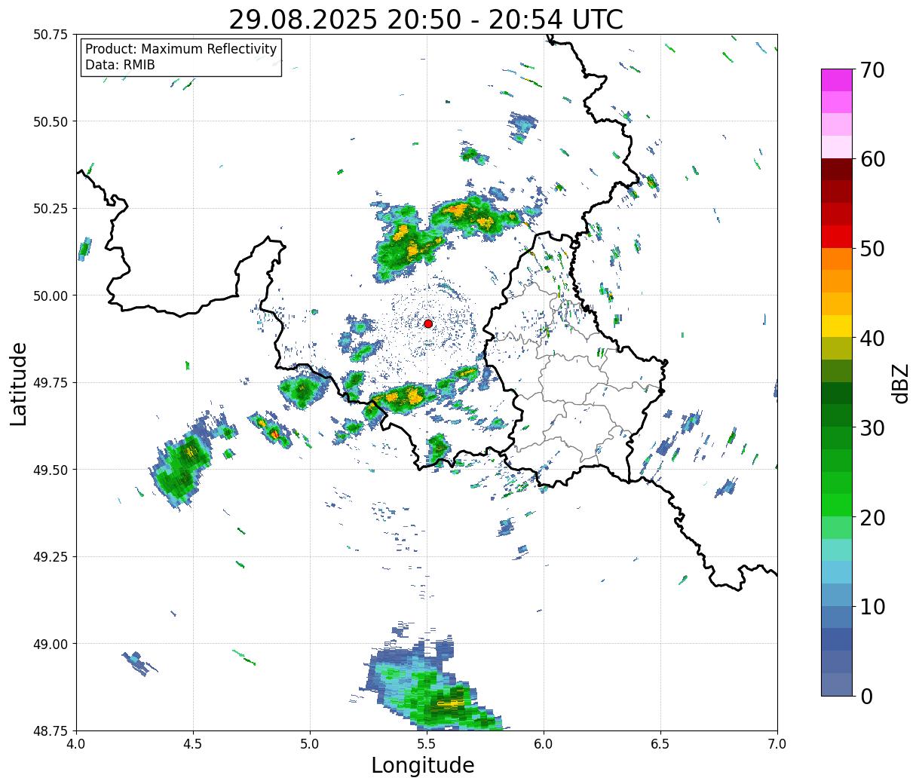Click the colorbar tick label 20
Screen dimensions: 919x784
tap(872, 517)
